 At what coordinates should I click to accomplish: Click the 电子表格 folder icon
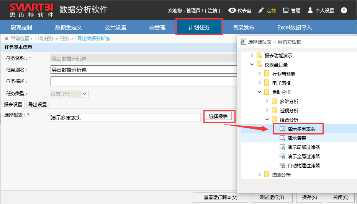point(267,83)
